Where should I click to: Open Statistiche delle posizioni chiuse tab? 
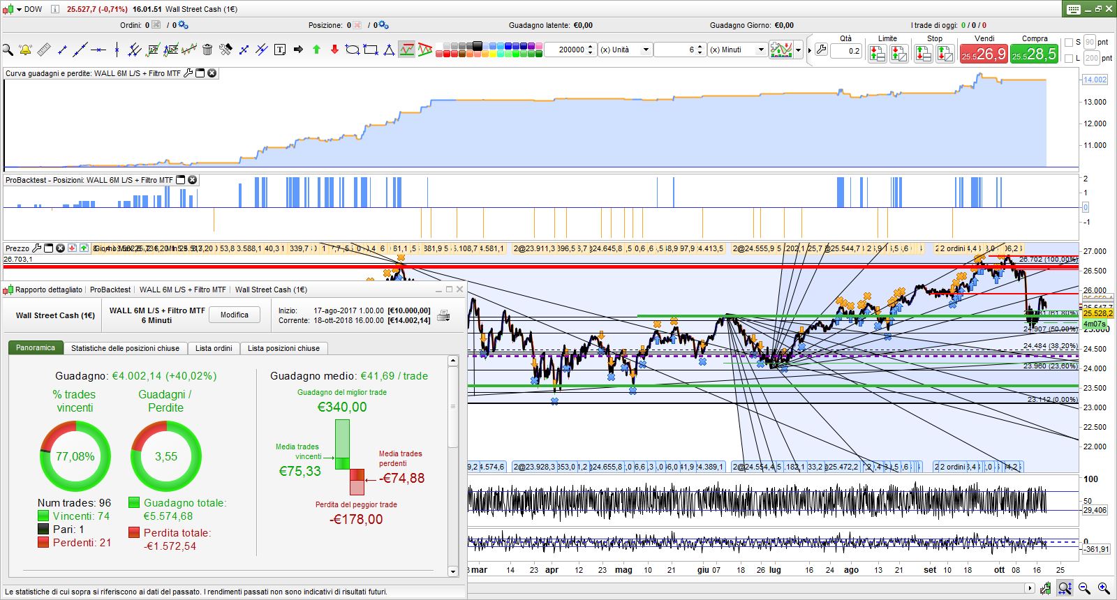125,347
